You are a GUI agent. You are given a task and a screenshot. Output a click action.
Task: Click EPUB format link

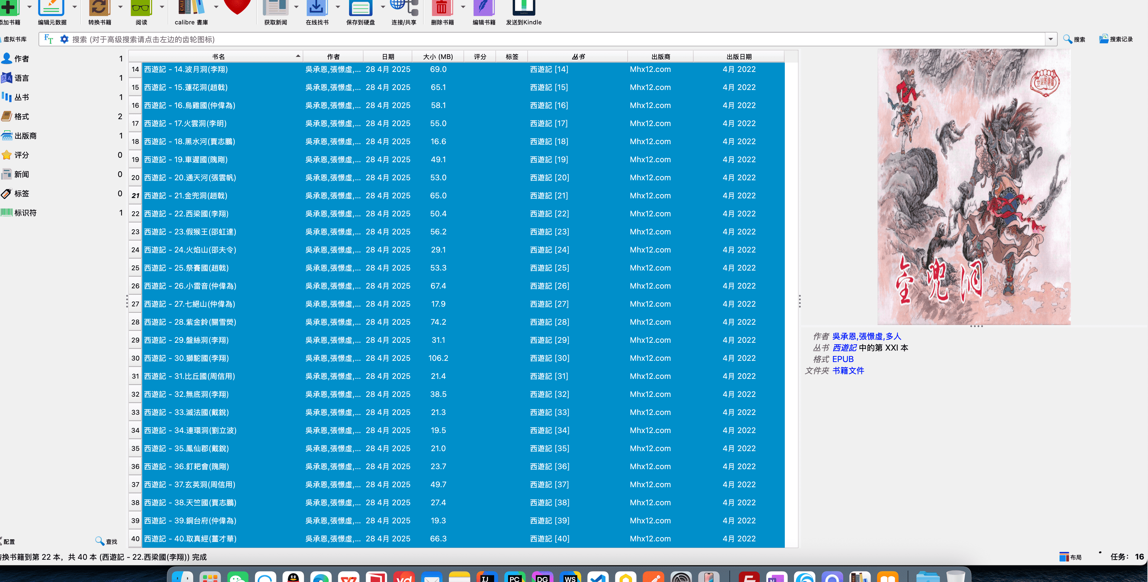pyautogui.click(x=843, y=359)
